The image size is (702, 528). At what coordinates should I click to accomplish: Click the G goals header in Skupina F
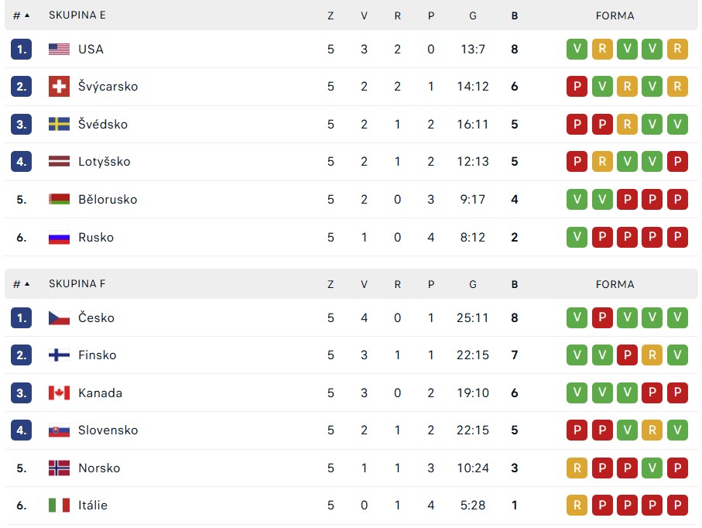473,284
